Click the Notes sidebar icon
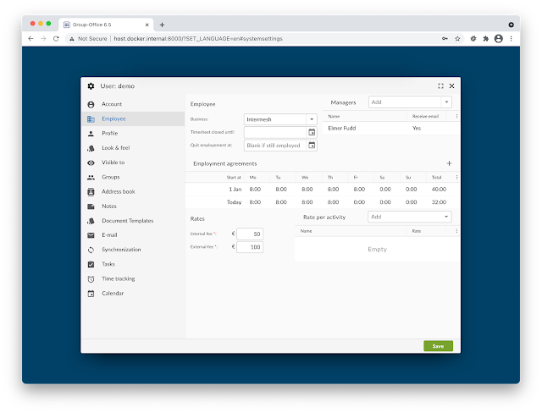Screen dimensions: 542x413 (x=91, y=206)
